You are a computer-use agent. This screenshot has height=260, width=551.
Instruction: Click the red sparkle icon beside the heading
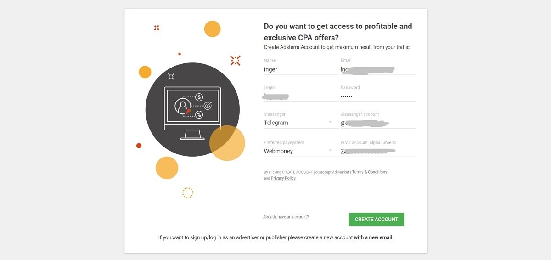point(236,60)
